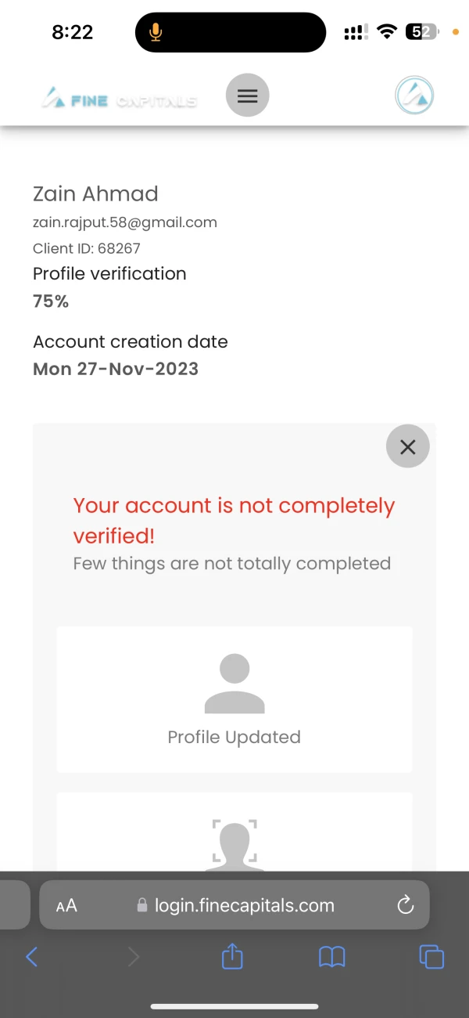Go back to the previous page
This screenshot has height=1018, width=469.
coord(31,956)
